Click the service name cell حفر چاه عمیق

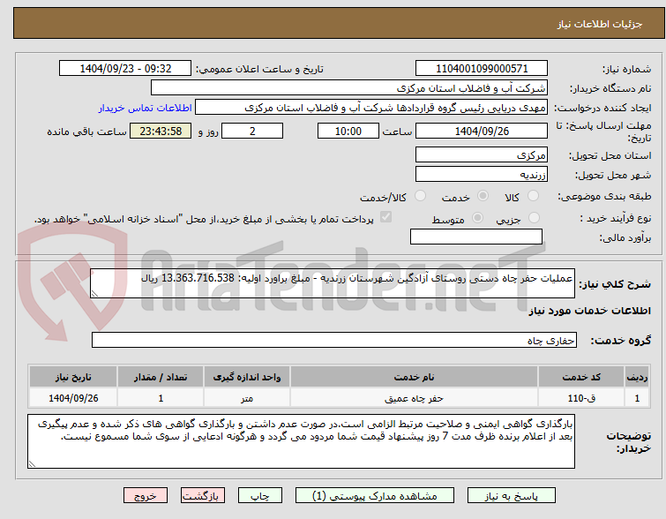pyautogui.click(x=414, y=398)
